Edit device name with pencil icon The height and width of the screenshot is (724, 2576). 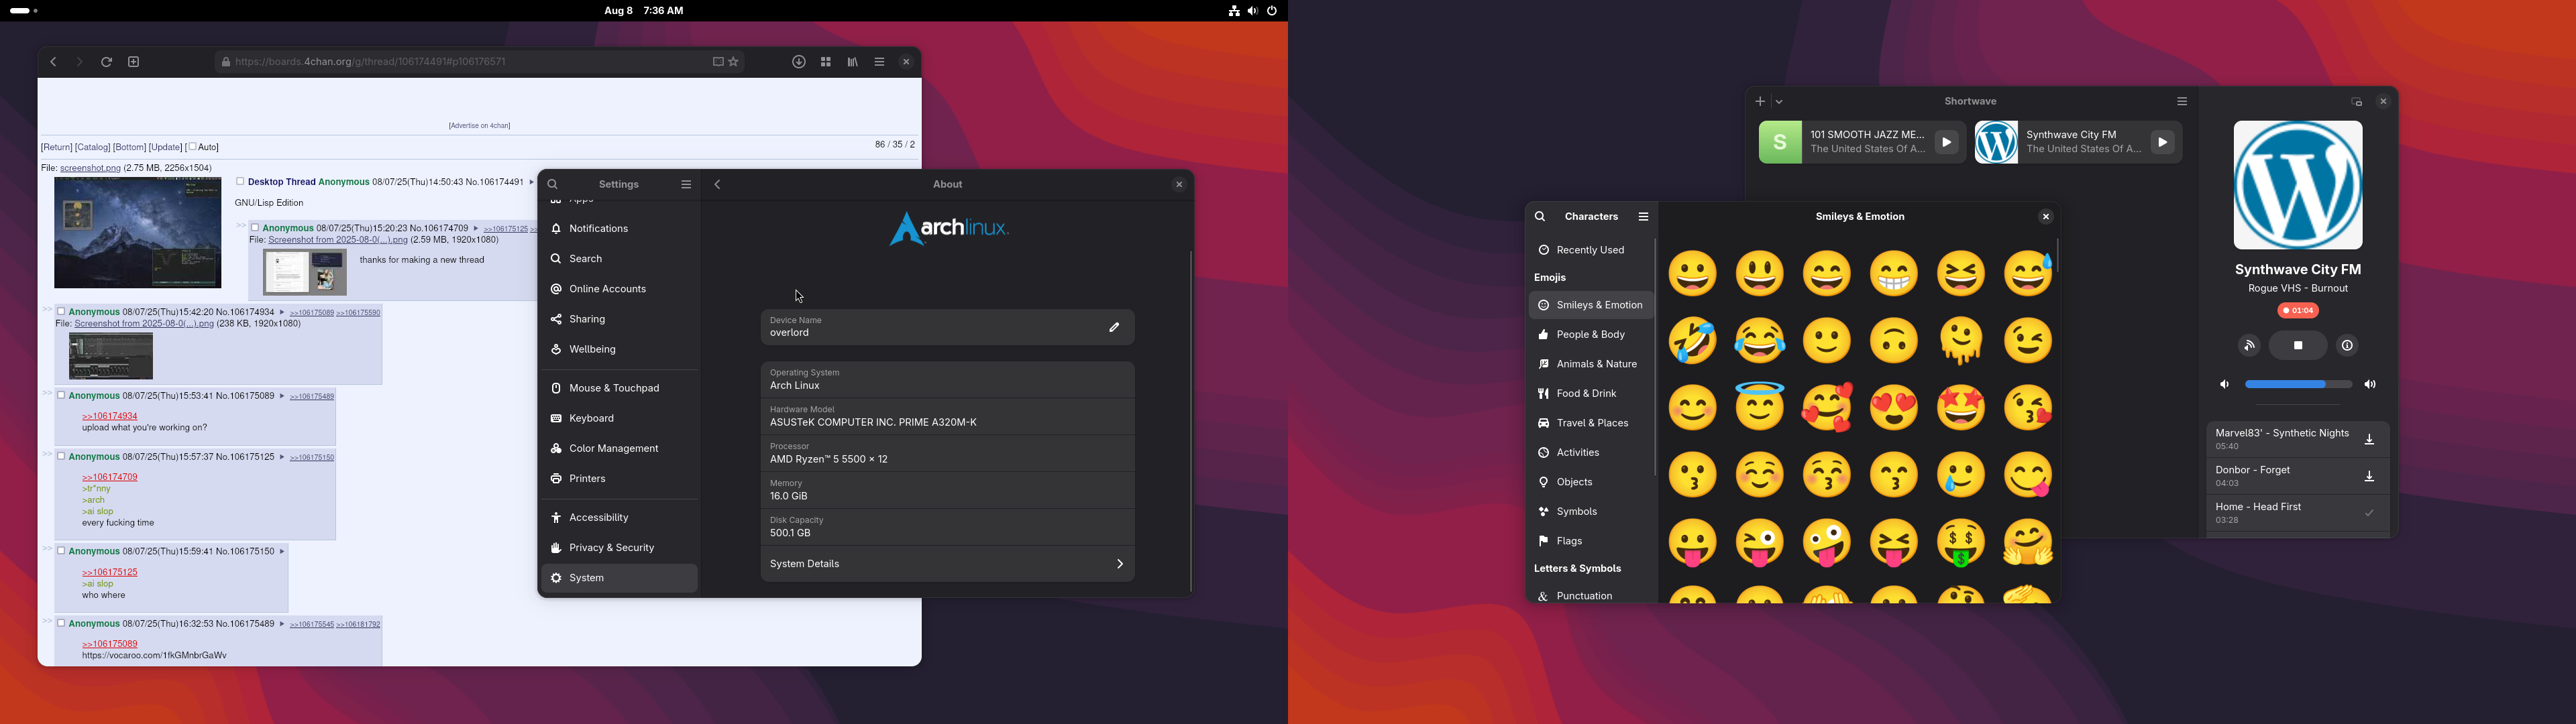coord(1114,327)
